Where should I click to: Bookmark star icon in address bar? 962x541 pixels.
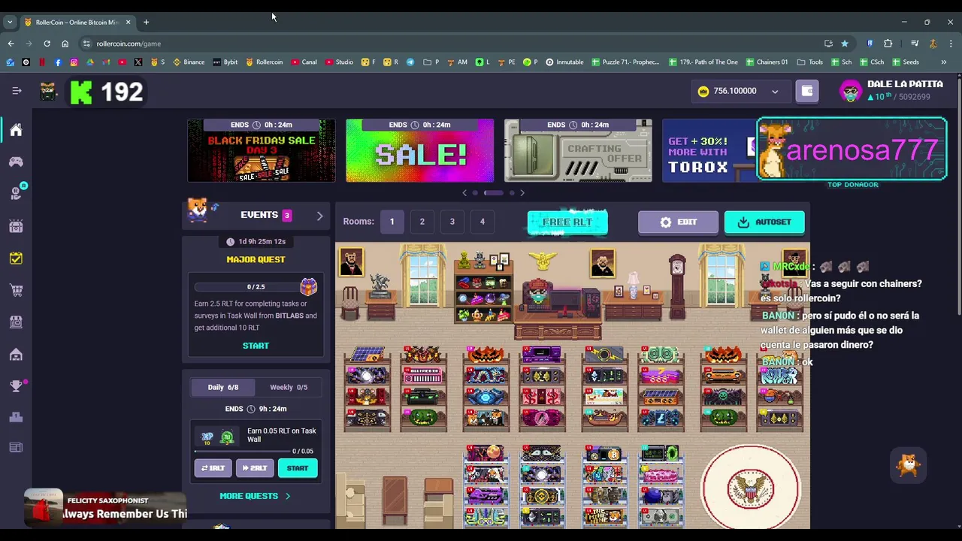[x=845, y=44]
